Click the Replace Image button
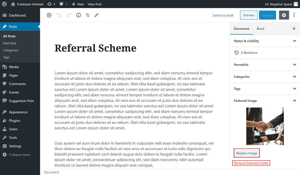 pyautogui.click(x=246, y=153)
